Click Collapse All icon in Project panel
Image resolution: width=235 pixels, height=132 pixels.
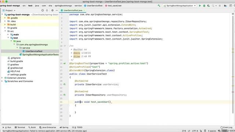(x=47, y=10)
